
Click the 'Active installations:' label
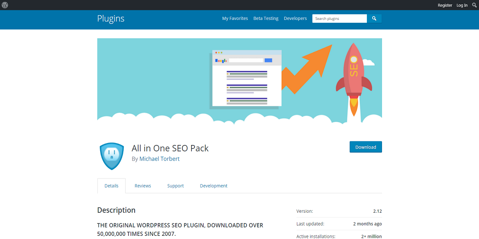(316, 236)
